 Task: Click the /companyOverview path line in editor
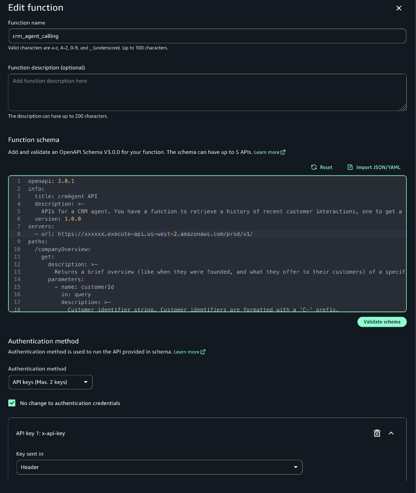coord(63,249)
